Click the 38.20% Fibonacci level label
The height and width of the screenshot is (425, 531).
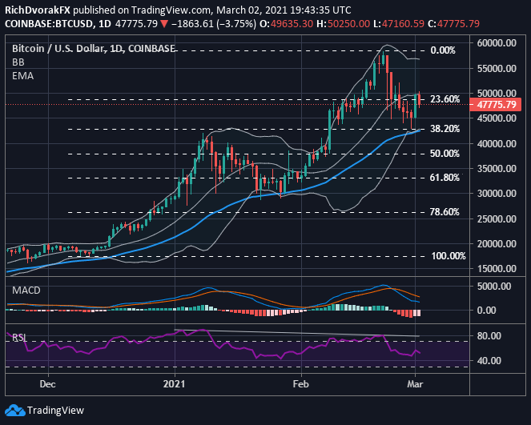(x=445, y=129)
